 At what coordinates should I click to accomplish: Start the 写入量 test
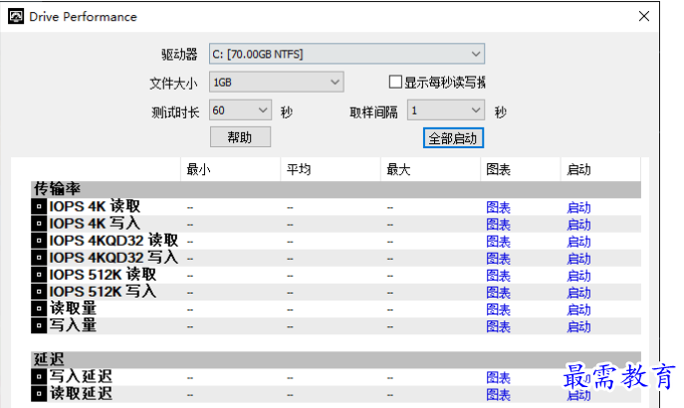(578, 326)
